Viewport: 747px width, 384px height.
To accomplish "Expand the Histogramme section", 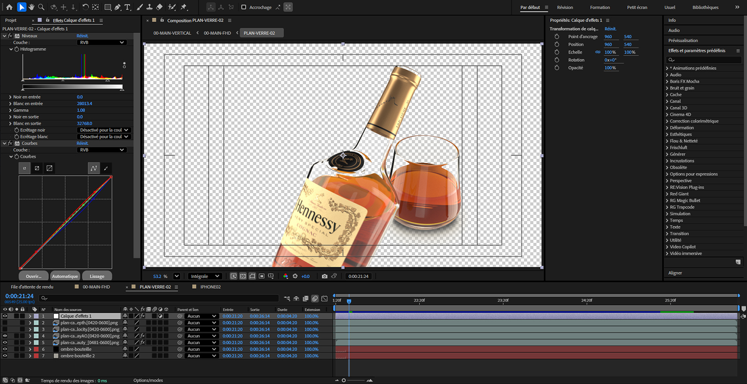I will pyautogui.click(x=11, y=49).
